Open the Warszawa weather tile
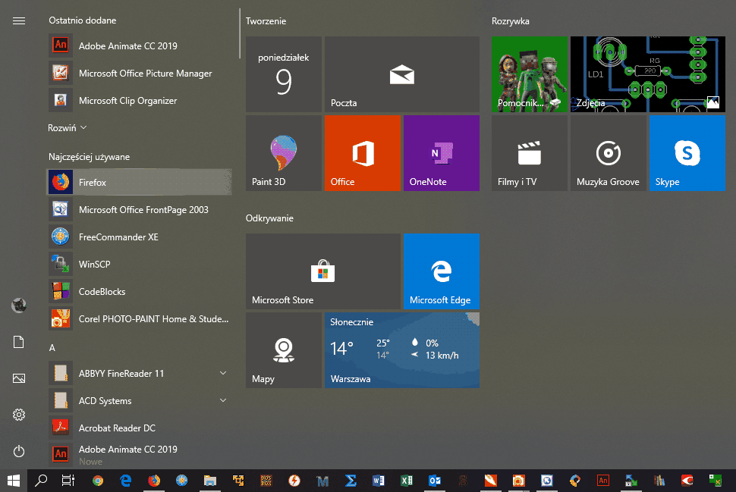736x492 pixels. [x=401, y=350]
